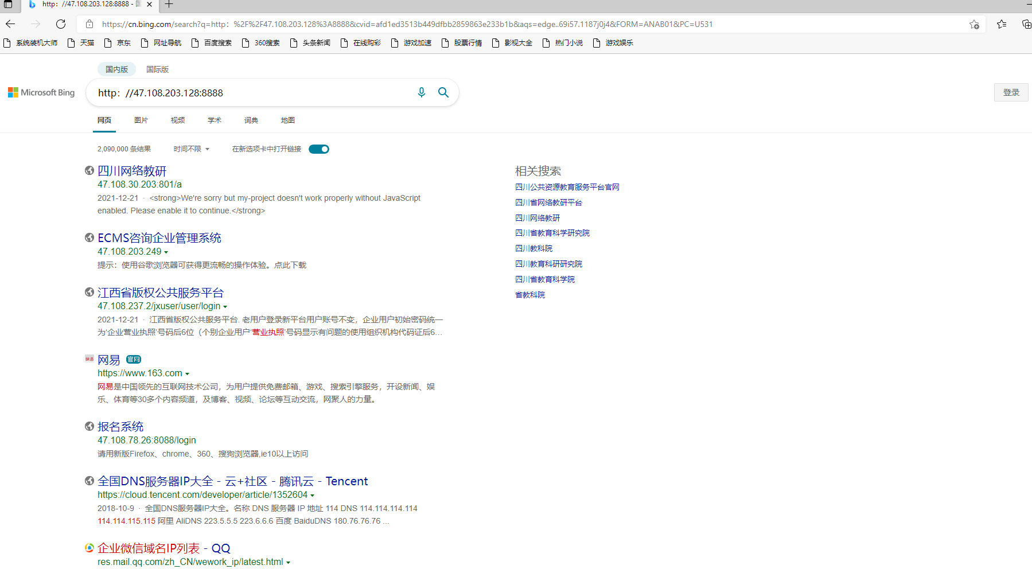Click the globe icon beside 江西省版权公共服务平台
This screenshot has width=1032, height=569.
point(89,292)
